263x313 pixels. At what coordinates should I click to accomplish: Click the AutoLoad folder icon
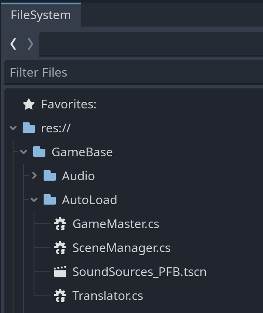tap(50, 200)
